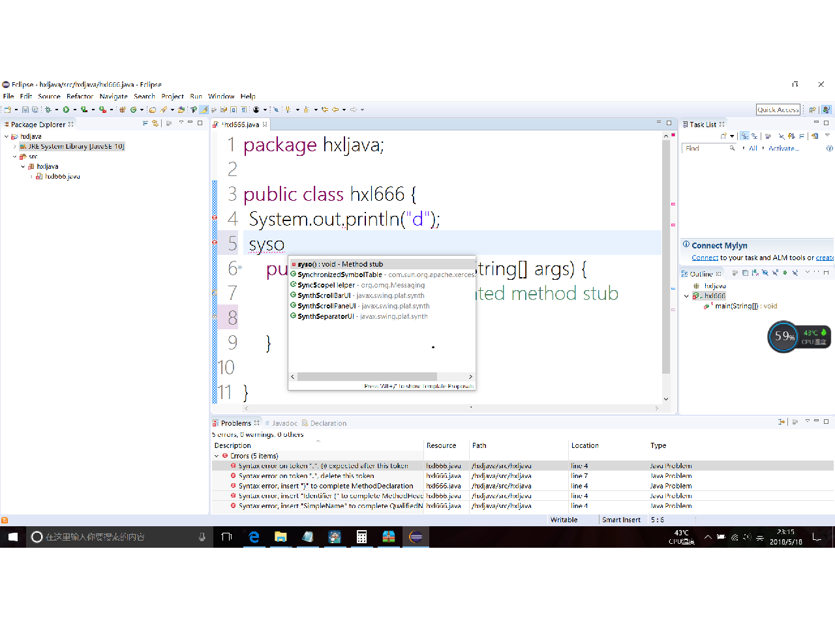Open the Source menu
Image resolution: width=835 pixels, height=626 pixels.
49,96
